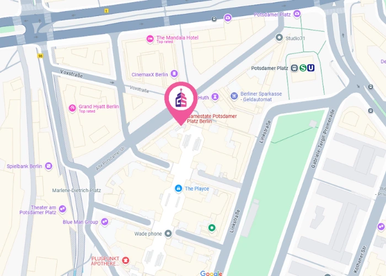386x276 pixels.
Task: Open the Gamestate Potsdamer Platz Berlin label
Action: [x=212, y=119]
